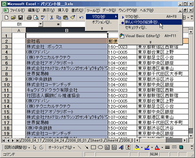Open Print Preview icon
Viewport: 195px width, 158px height.
36,17
